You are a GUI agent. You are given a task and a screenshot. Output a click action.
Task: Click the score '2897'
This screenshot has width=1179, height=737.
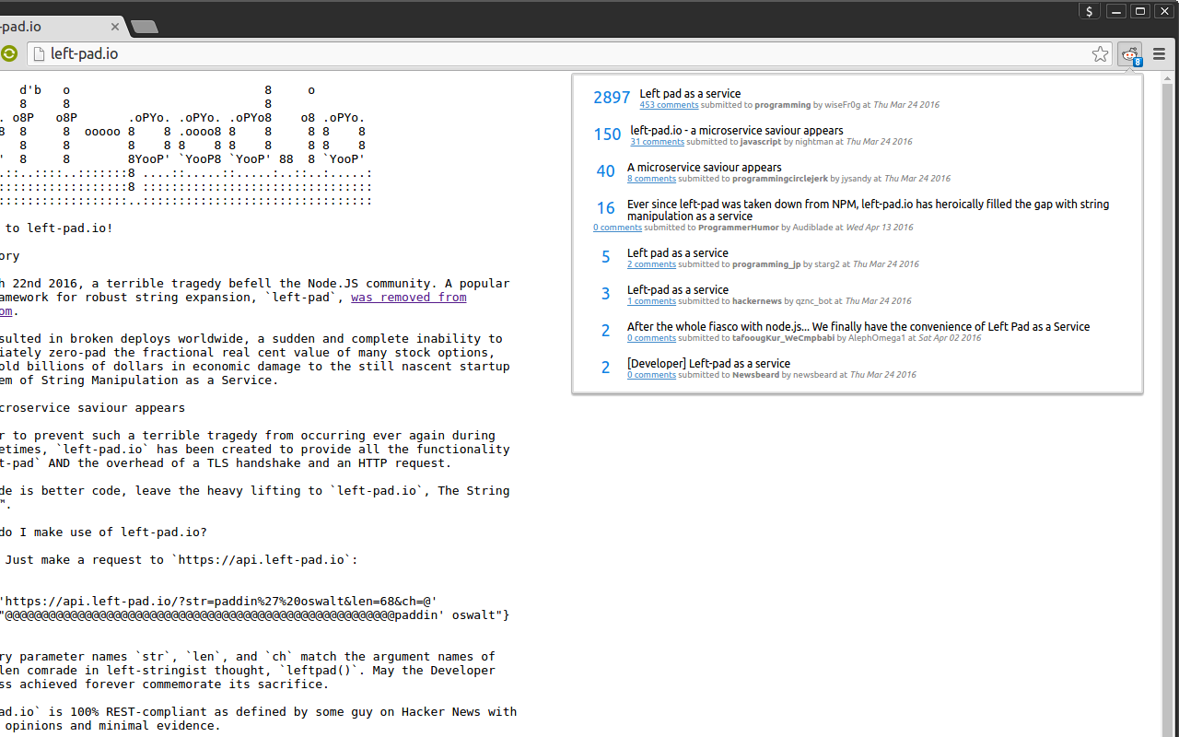pos(612,98)
